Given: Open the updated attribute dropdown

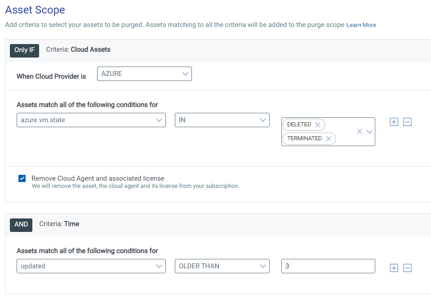Looking at the screenshot, I should pos(91,266).
